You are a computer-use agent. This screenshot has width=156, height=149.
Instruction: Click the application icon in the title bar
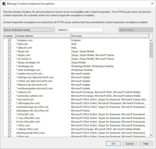pos(4,4)
